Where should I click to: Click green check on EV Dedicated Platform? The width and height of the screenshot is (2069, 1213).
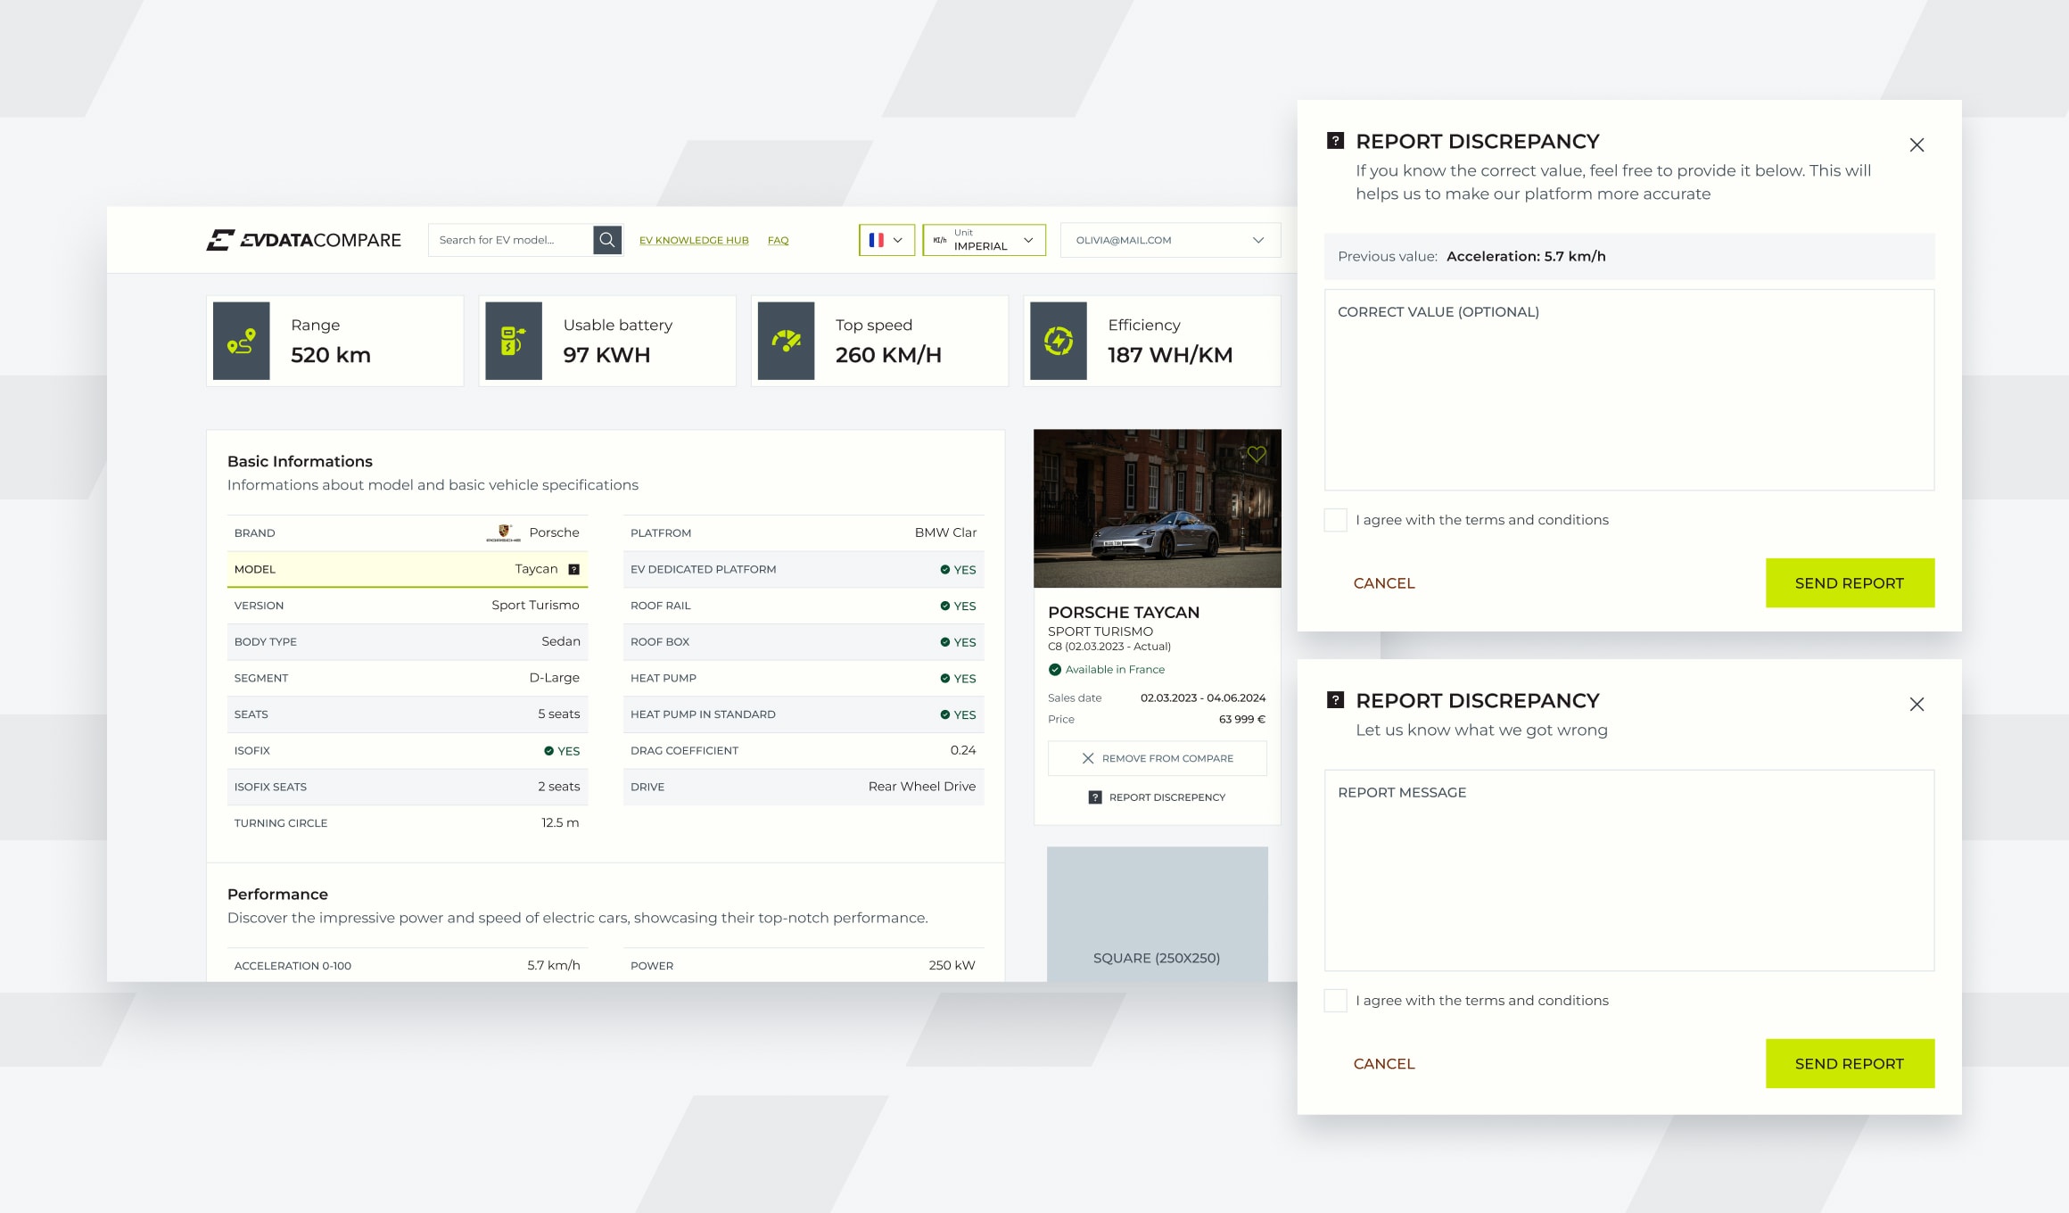click(944, 569)
